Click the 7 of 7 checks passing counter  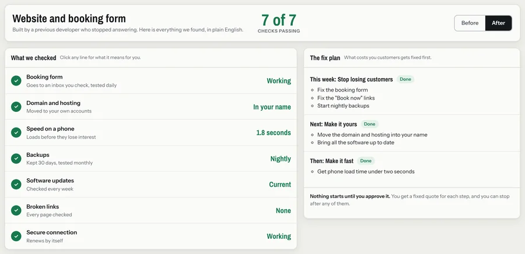[x=279, y=23]
